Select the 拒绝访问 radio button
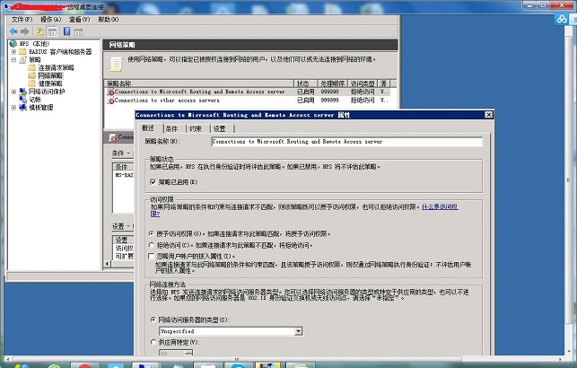This screenshot has height=368, width=577. click(x=151, y=244)
